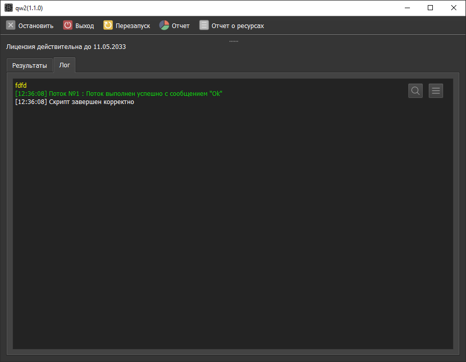Open Отчет о ресурсах resource report
Image resolution: width=466 pixels, height=362 pixels.
coord(204,25)
